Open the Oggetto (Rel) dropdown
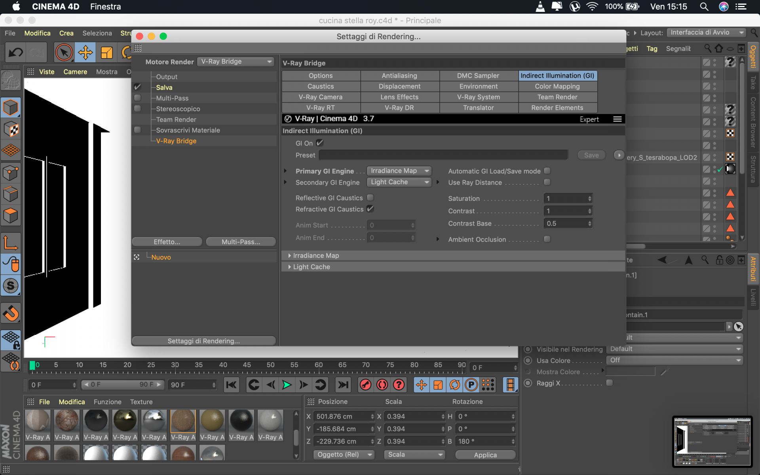The width and height of the screenshot is (760, 475). [344, 454]
